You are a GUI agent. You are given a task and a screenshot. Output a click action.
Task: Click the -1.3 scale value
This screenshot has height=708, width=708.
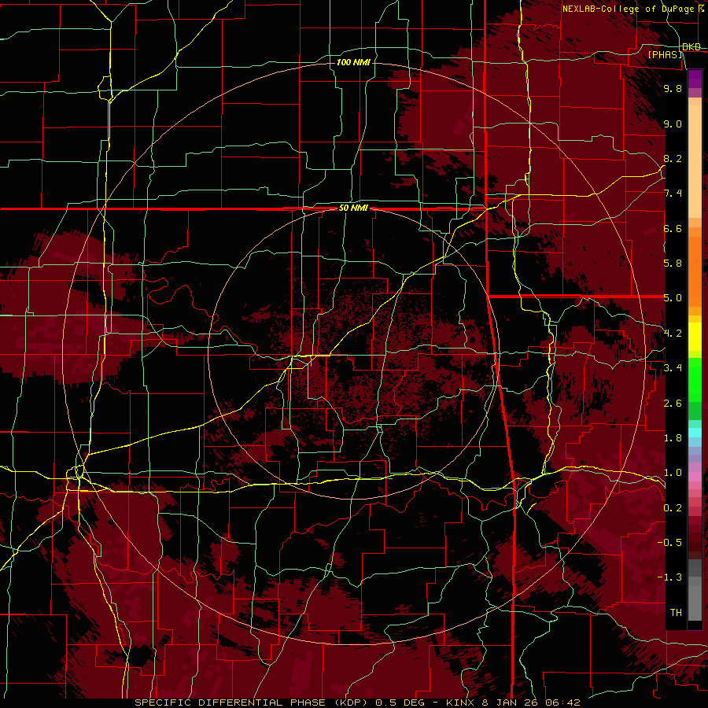pyautogui.click(x=669, y=577)
